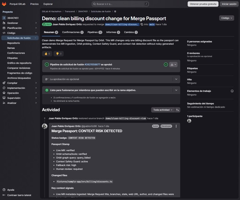This screenshot has height=200, width=240.
Task: Open Gráfico de repositorio in sidebar
Action: tap(19, 63)
